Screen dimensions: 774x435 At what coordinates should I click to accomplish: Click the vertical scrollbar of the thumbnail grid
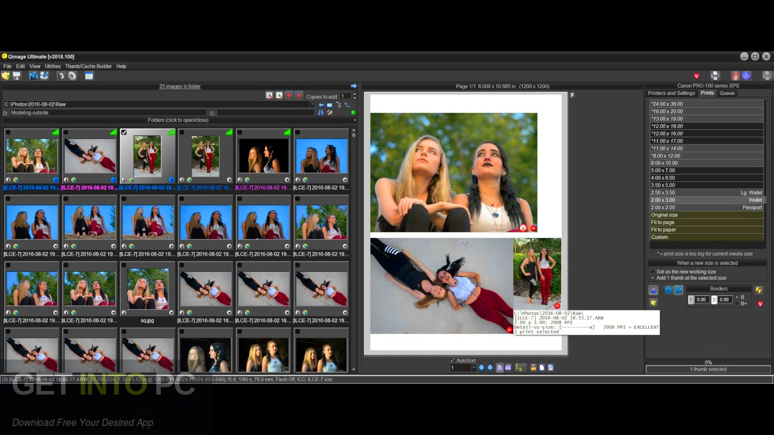354,242
